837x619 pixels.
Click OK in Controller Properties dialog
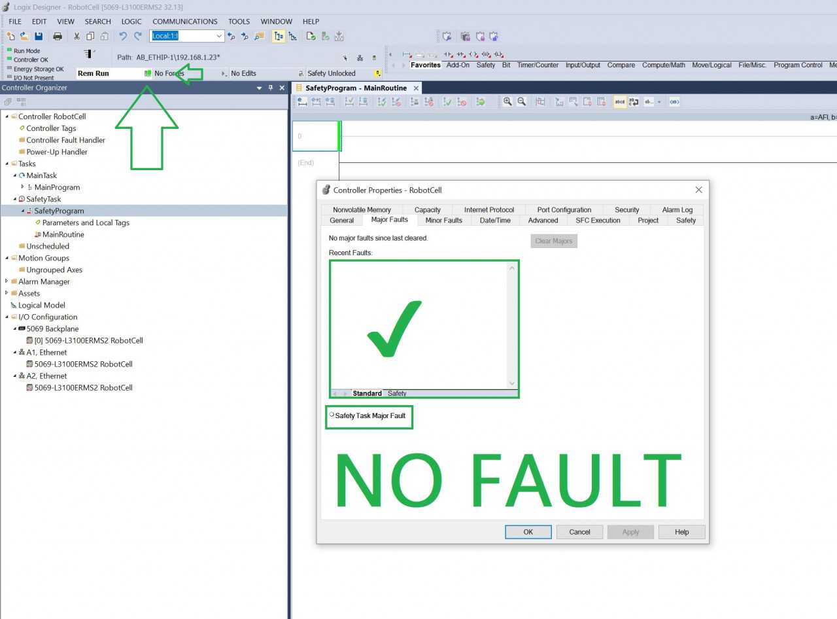528,532
